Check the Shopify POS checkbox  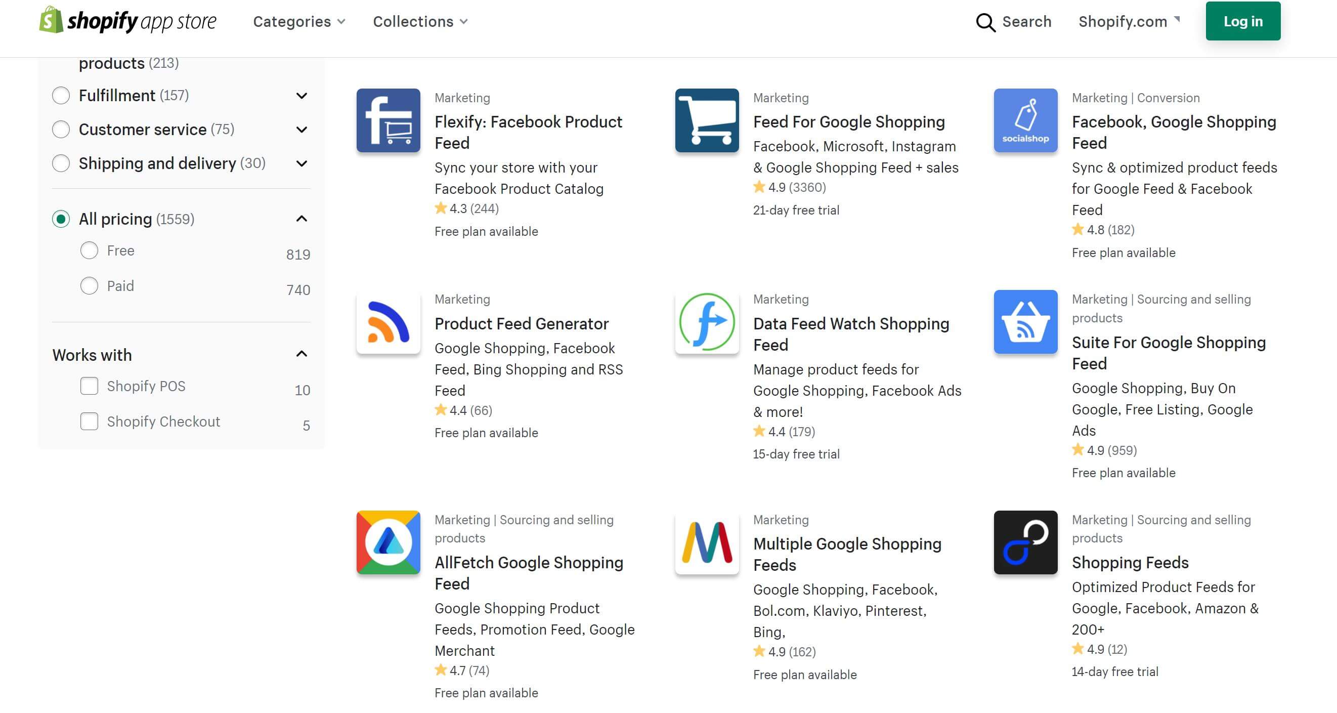[89, 385]
